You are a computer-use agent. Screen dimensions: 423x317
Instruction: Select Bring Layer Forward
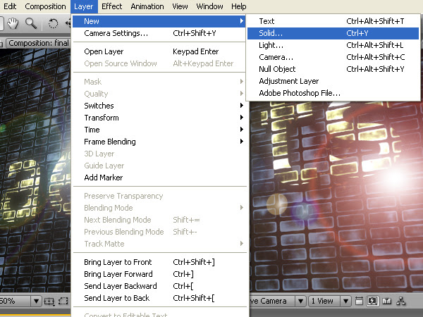[159, 274]
